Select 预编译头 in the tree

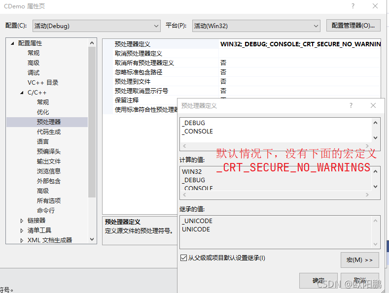click(49, 152)
